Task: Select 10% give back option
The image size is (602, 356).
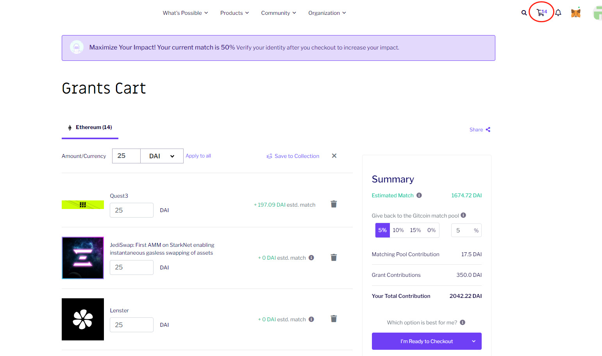Action: pos(398,230)
